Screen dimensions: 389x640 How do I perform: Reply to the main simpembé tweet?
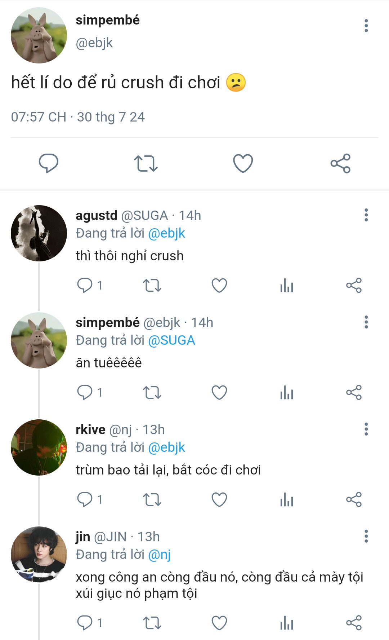(x=49, y=163)
